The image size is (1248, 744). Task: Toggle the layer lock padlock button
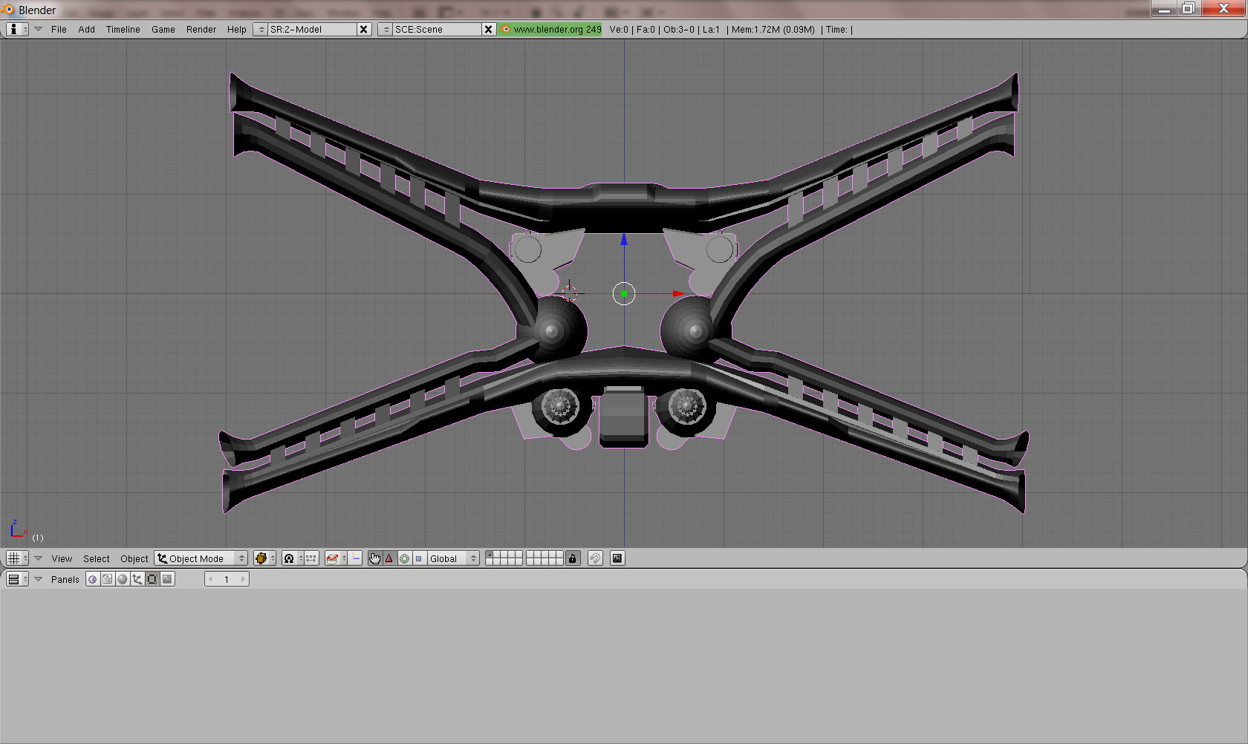572,558
